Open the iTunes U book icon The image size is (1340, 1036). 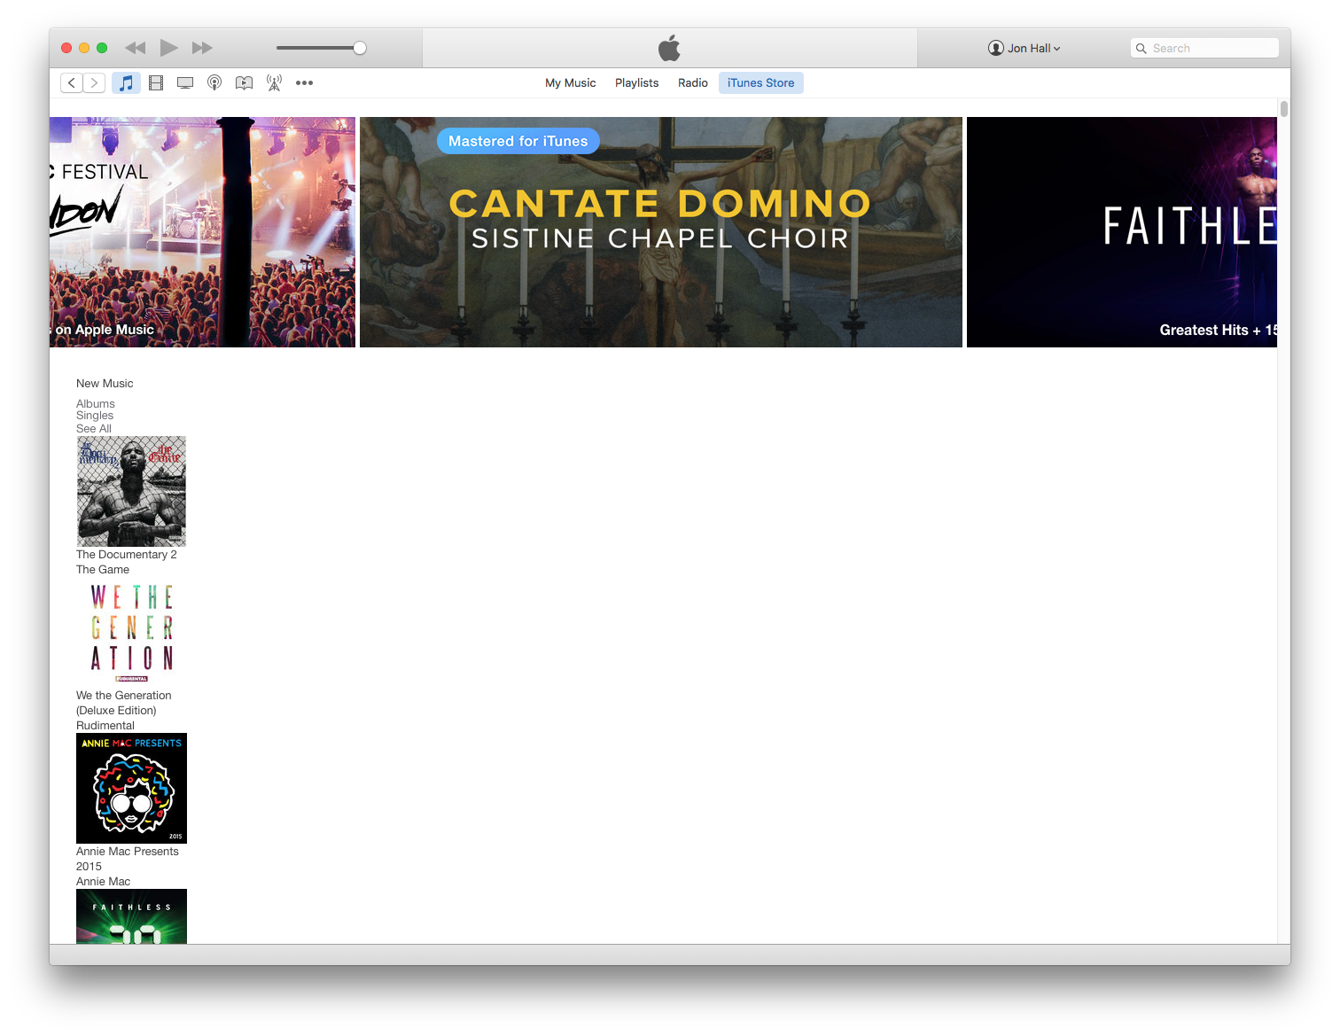244,83
